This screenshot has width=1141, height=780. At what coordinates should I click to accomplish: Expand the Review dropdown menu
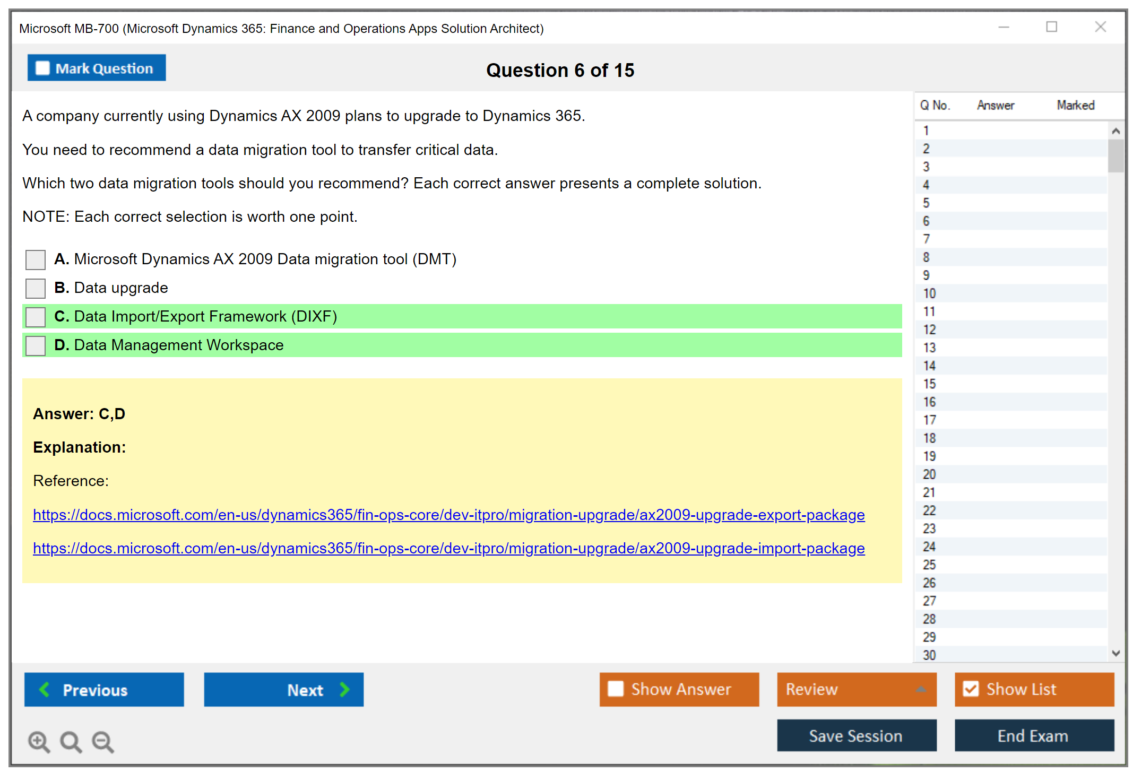click(x=921, y=689)
